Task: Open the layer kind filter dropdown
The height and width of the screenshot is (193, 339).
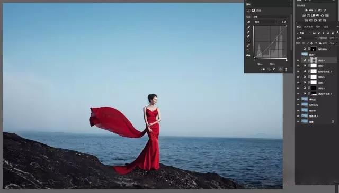Action: coord(304,33)
